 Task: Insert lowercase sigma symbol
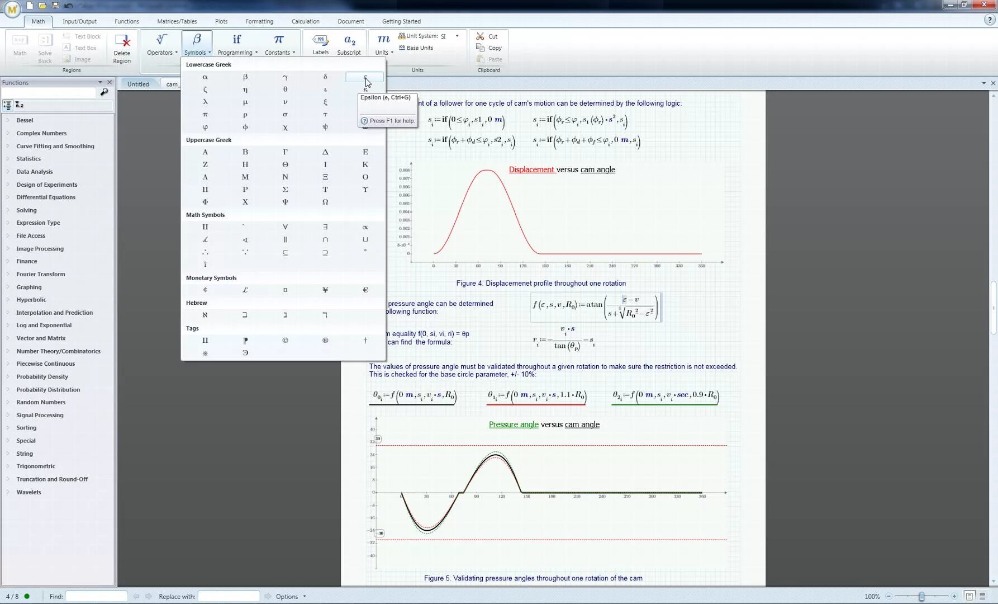pos(285,115)
